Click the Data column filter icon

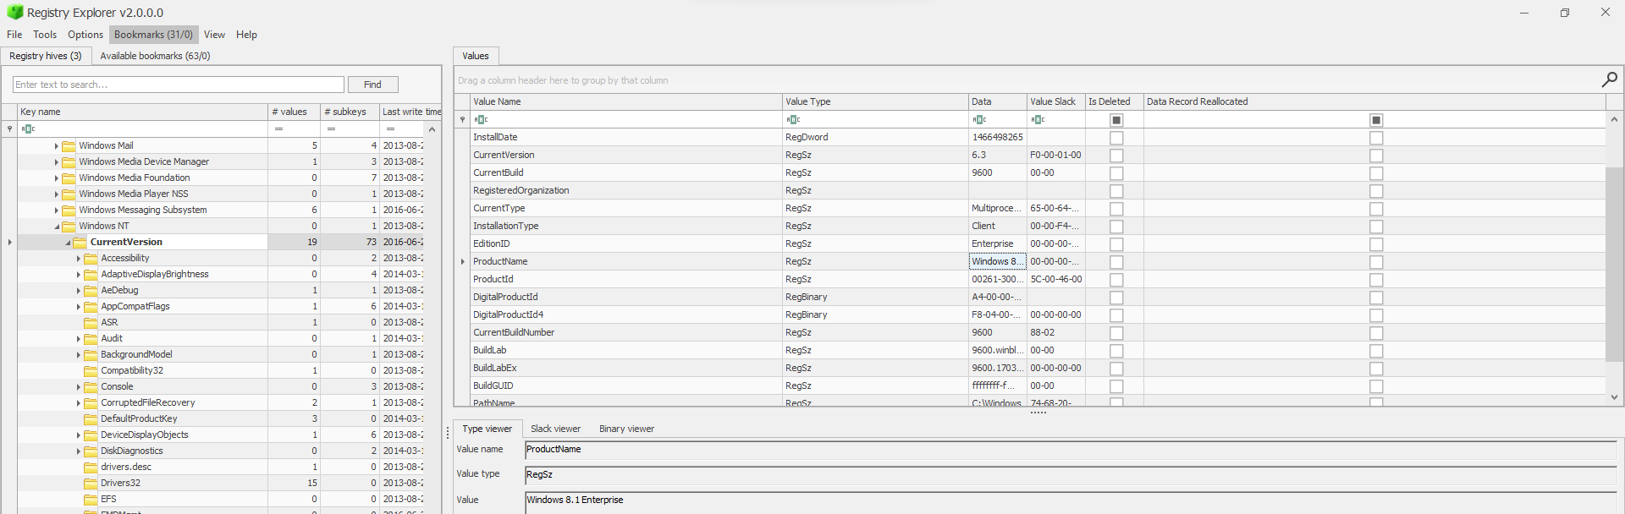979,119
